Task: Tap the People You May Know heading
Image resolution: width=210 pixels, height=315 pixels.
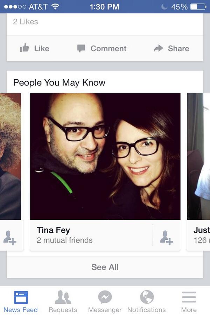Action: click(x=59, y=83)
